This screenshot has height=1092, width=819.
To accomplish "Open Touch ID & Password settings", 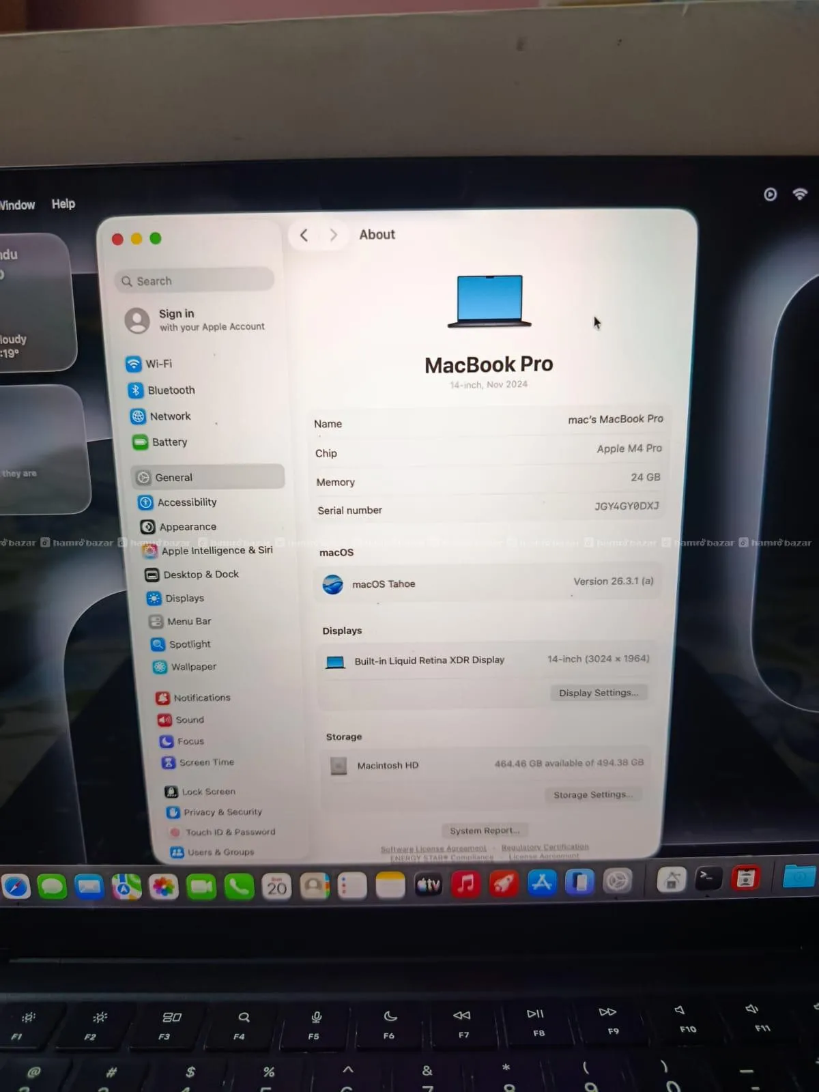I will [x=222, y=832].
